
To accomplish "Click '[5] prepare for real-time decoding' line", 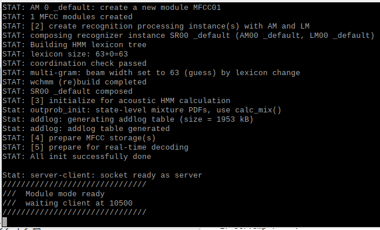I will tap(95, 147).
